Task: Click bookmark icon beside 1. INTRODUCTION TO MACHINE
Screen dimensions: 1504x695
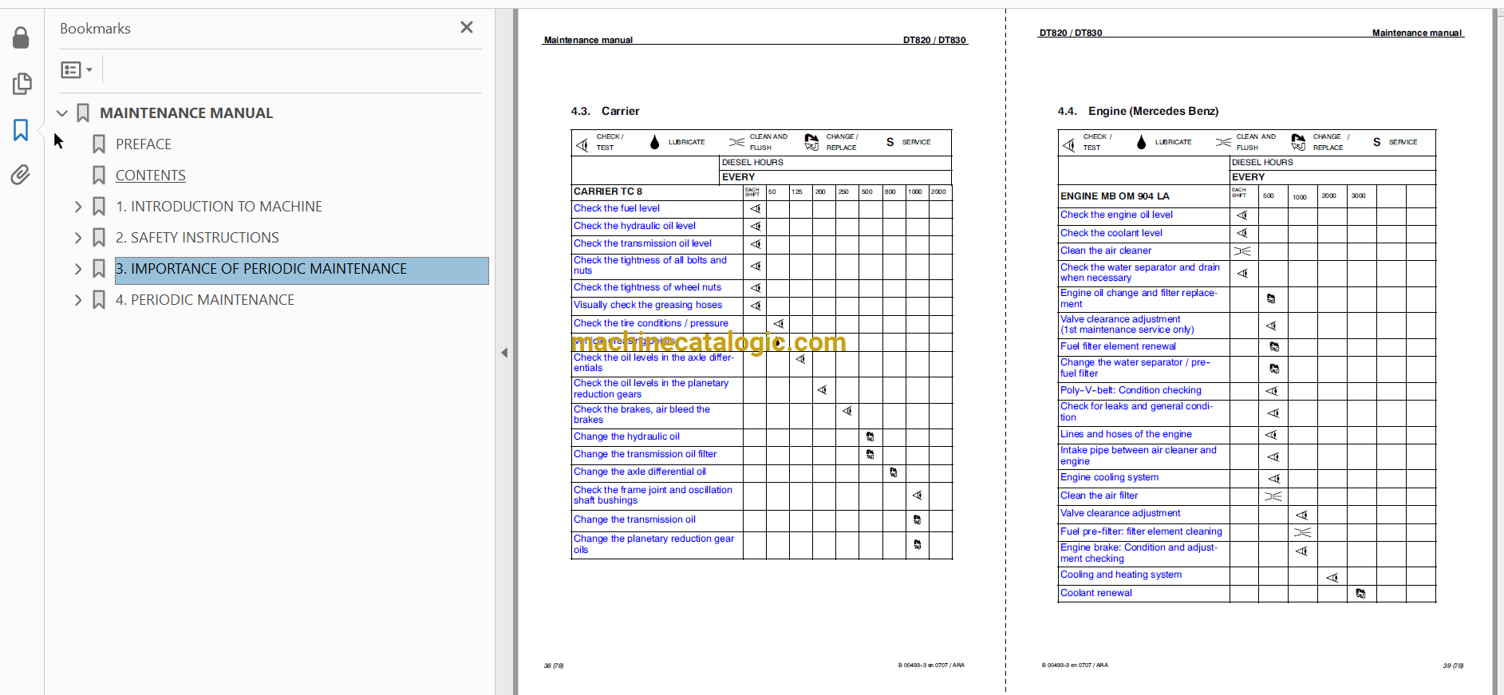Action: coord(99,207)
